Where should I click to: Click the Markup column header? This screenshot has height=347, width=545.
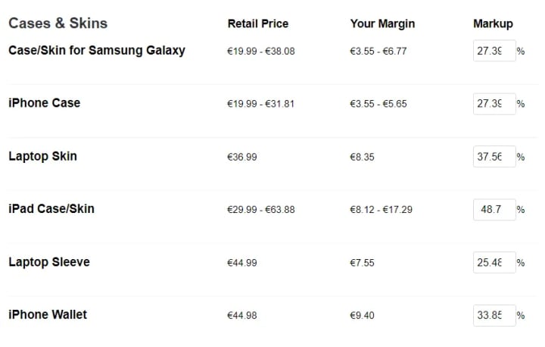pos(493,23)
